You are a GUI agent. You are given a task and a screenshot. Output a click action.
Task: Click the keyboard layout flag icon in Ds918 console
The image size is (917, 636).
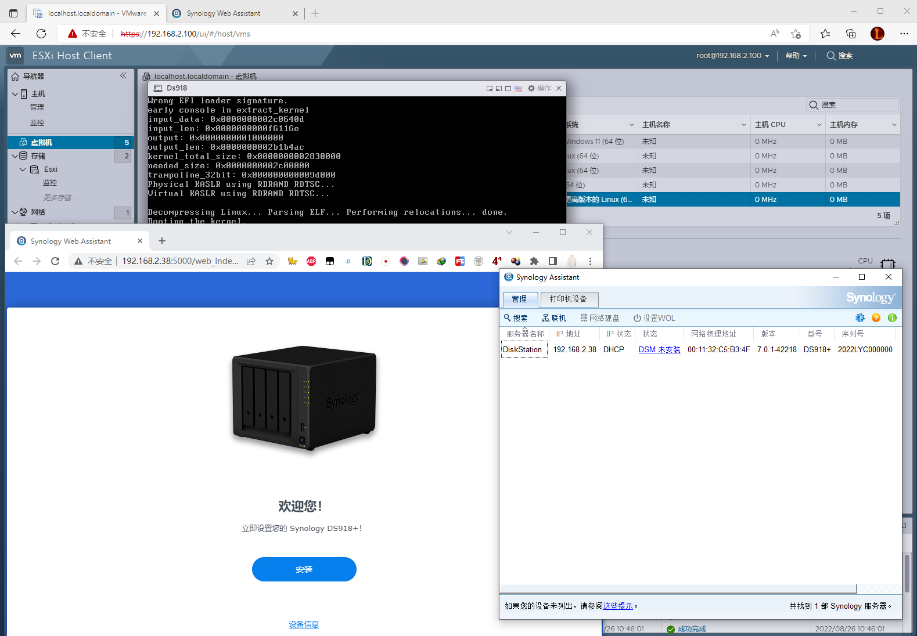518,88
